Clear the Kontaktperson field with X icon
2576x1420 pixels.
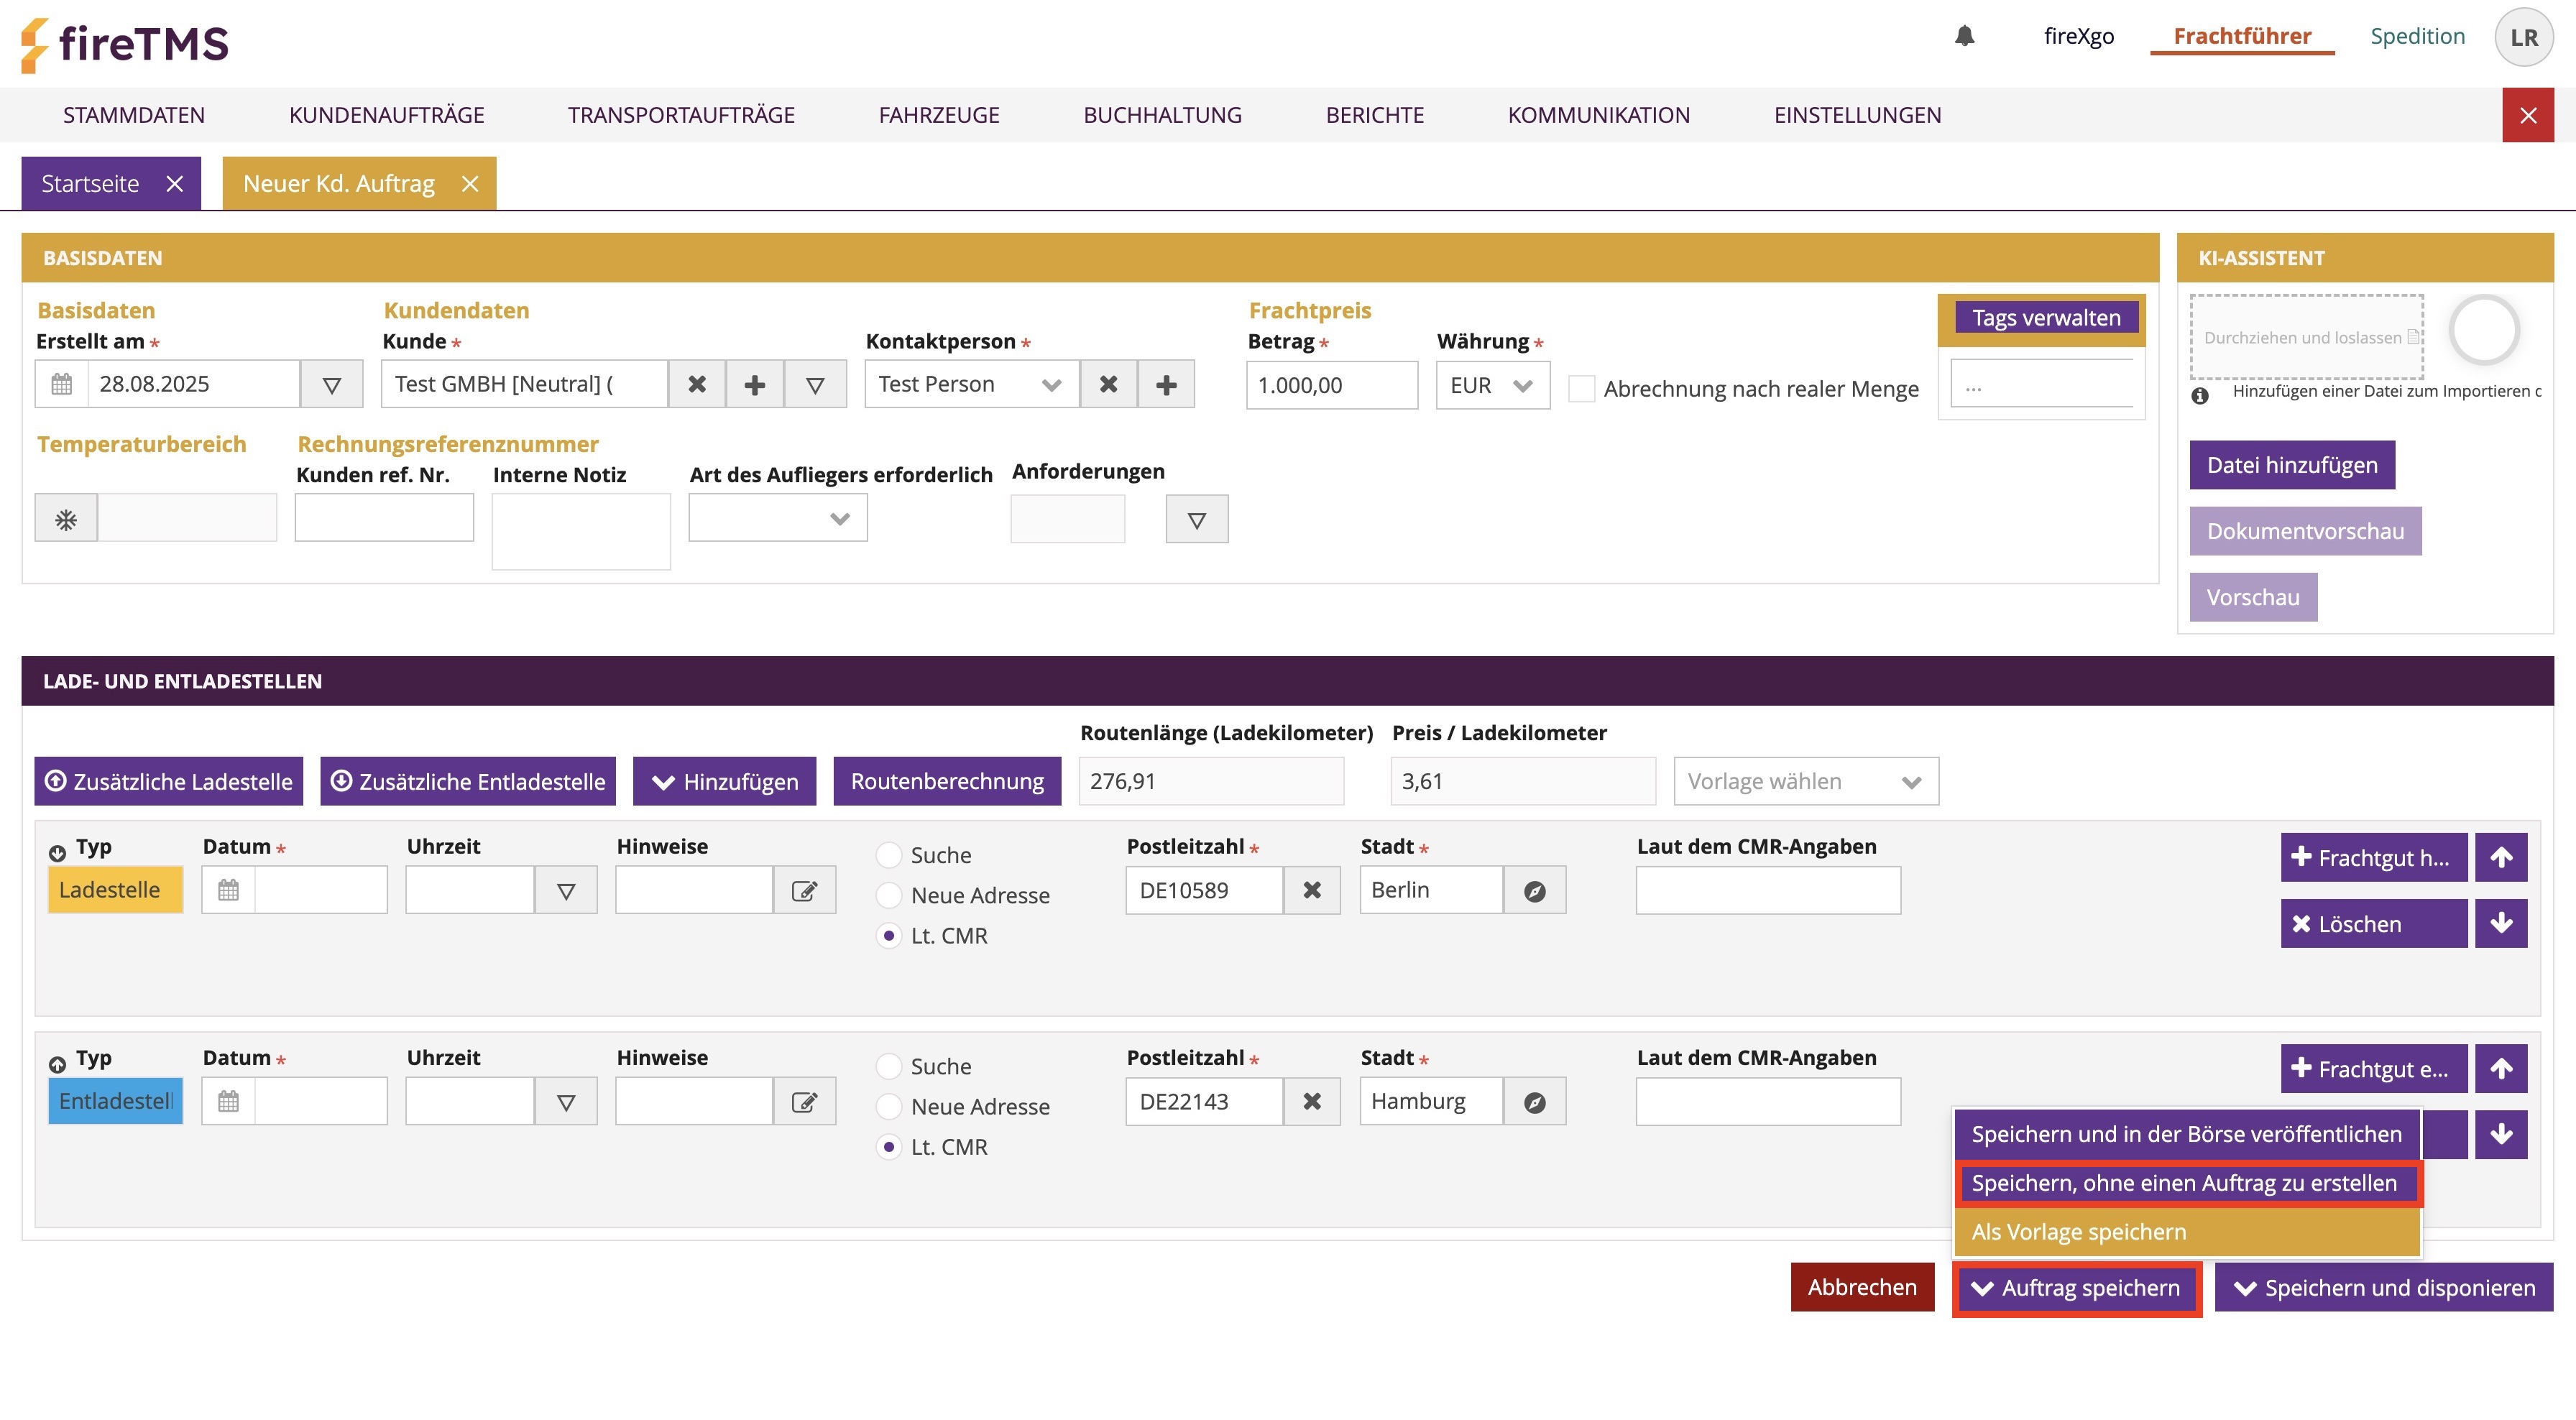[x=1108, y=385]
